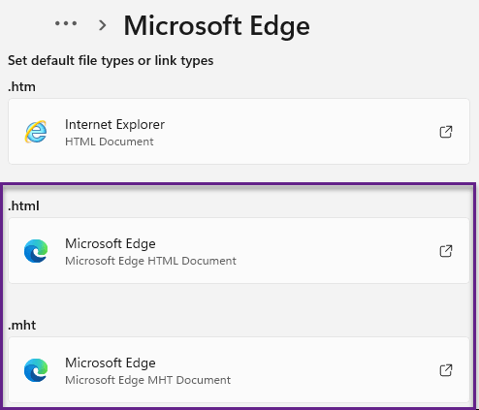The width and height of the screenshot is (479, 410).
Task: Click the Microsoft Edge icon under .mht
Action: click(36, 370)
